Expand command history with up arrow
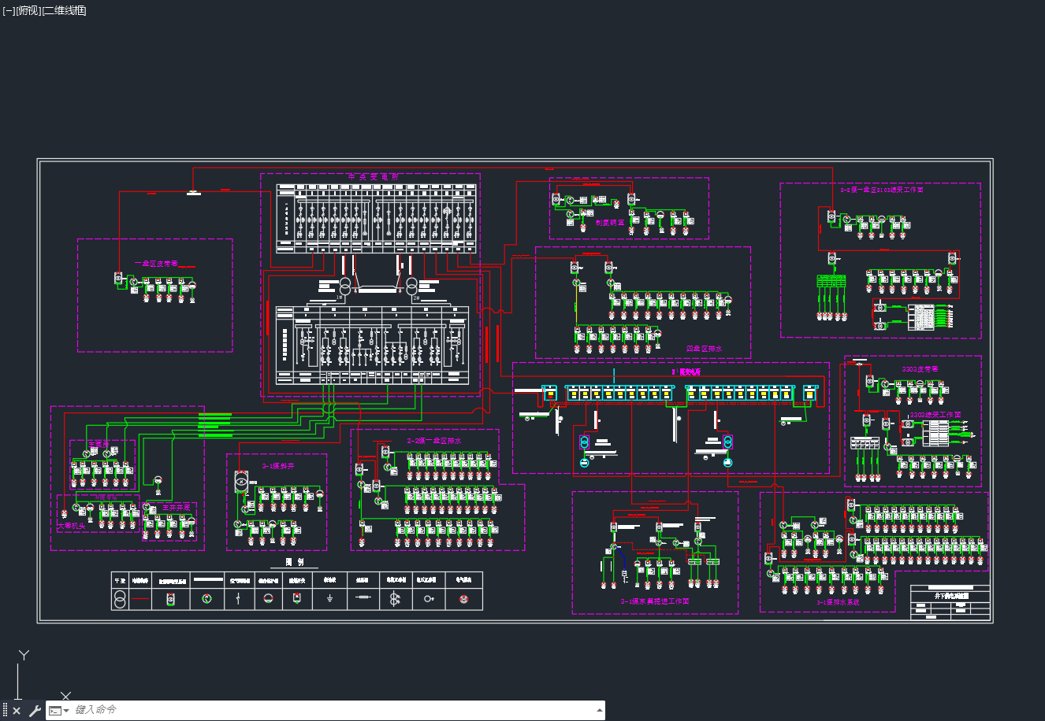This screenshot has width=1045, height=721. [x=600, y=710]
